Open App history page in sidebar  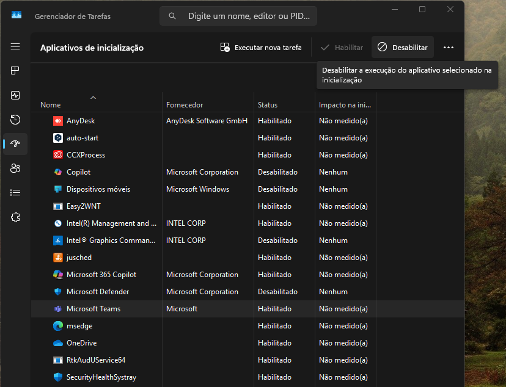click(x=15, y=120)
